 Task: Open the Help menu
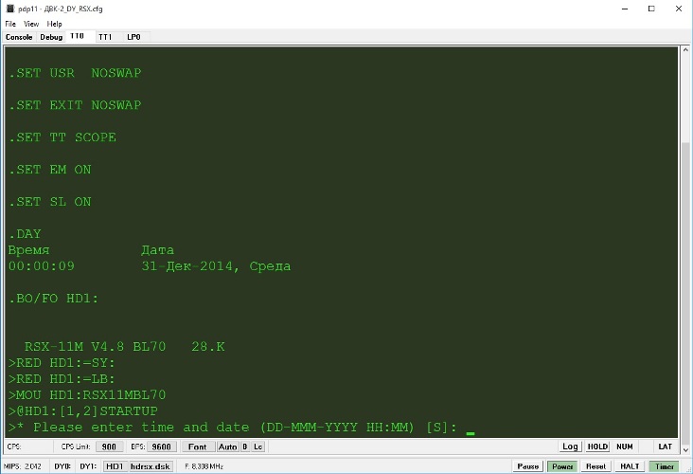pyautogui.click(x=54, y=24)
